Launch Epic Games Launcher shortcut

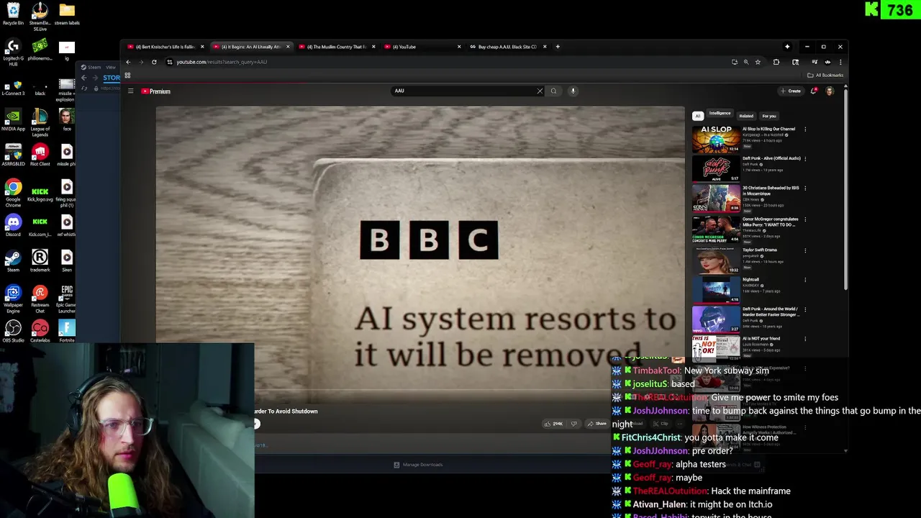click(x=66, y=299)
